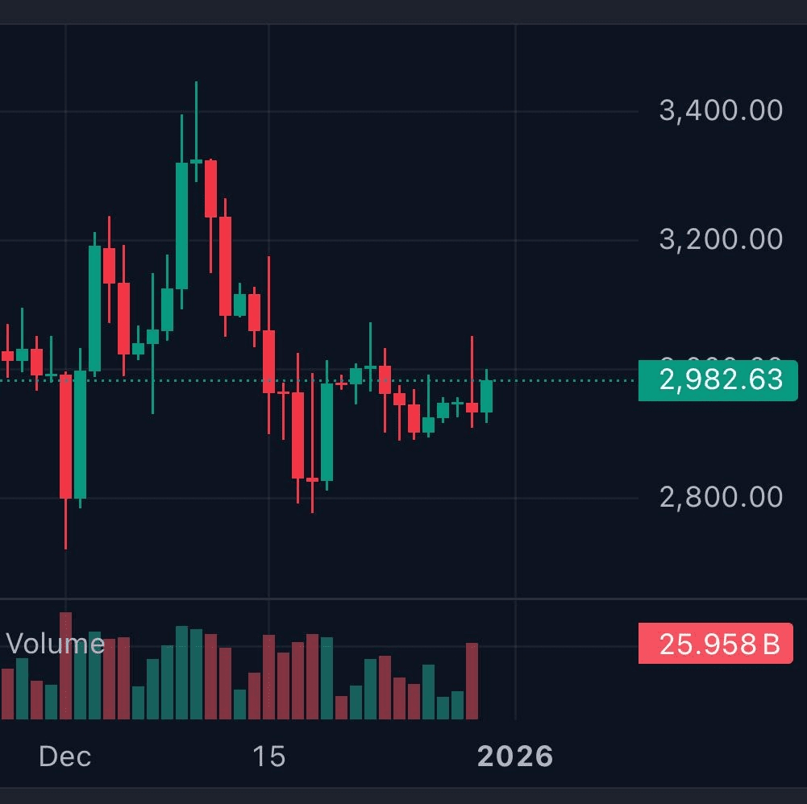This screenshot has height=804, width=807.
Task: Select the latest green candle at the chart's right end
Action: tap(486, 396)
